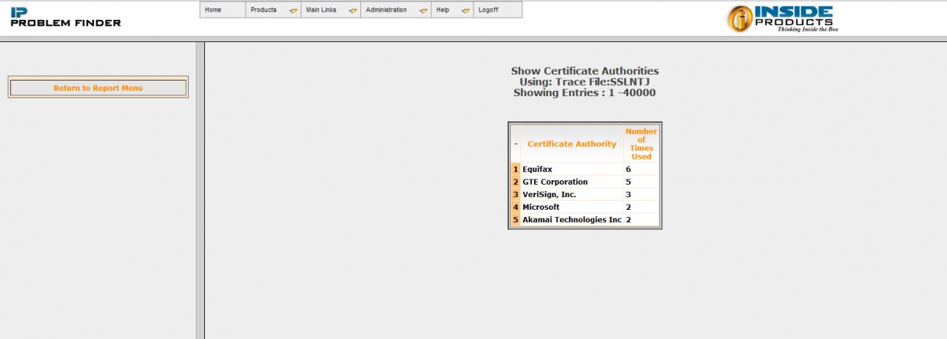Click the Inside Products logo
Screen dimensions: 947x339
(x=781, y=18)
